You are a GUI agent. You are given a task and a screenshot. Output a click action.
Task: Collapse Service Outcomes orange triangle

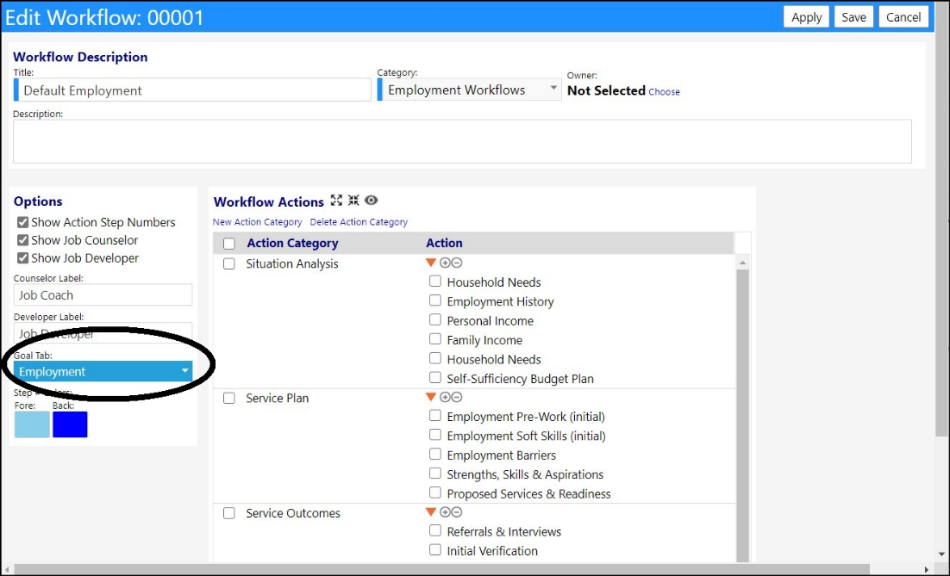(x=431, y=512)
